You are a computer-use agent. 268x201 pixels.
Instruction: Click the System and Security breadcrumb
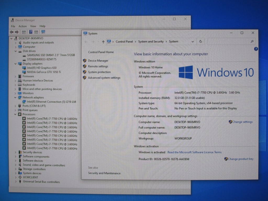click(x=151, y=42)
